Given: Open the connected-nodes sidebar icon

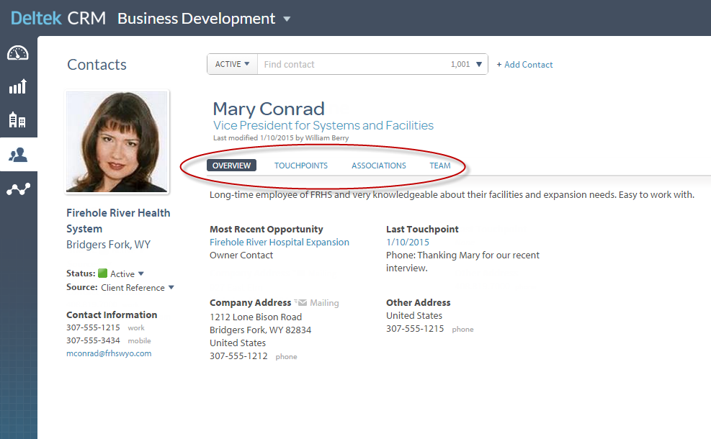Looking at the screenshot, I should click(x=18, y=189).
